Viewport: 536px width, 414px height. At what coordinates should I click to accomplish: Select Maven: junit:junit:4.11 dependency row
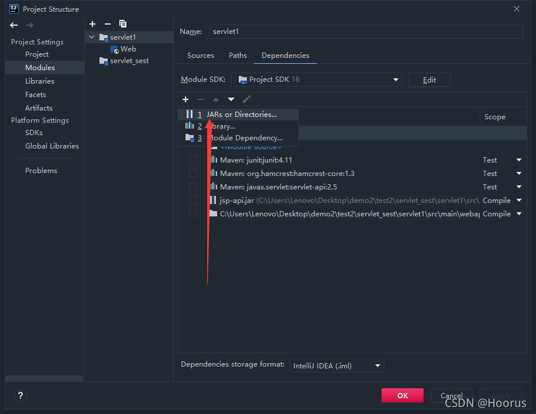(x=352, y=160)
